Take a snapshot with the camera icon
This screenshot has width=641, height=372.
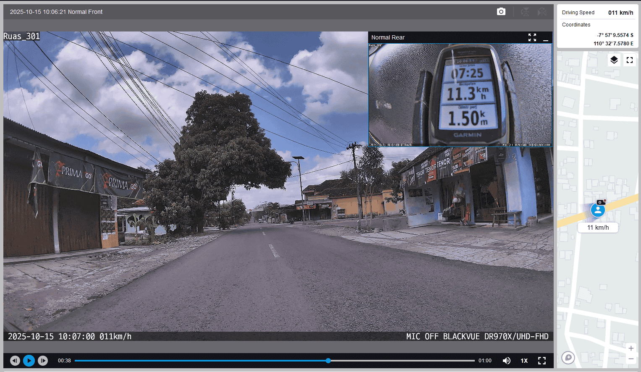point(501,12)
